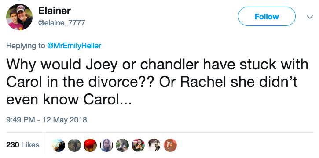View liker avatar of person eating
The height and width of the screenshot is (158, 319).
click(x=138, y=145)
